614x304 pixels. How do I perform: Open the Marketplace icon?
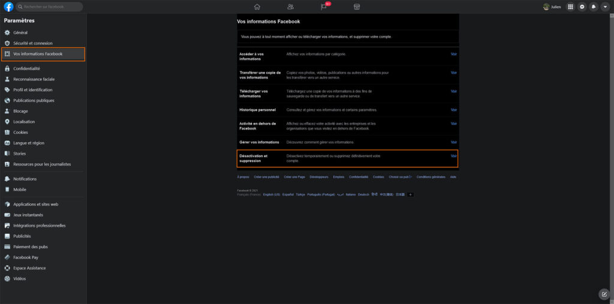tap(357, 7)
